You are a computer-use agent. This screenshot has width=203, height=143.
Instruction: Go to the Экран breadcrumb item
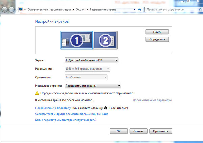80,10
